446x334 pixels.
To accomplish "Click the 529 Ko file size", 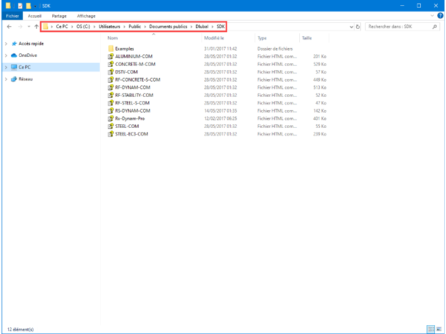I will click(x=320, y=64).
